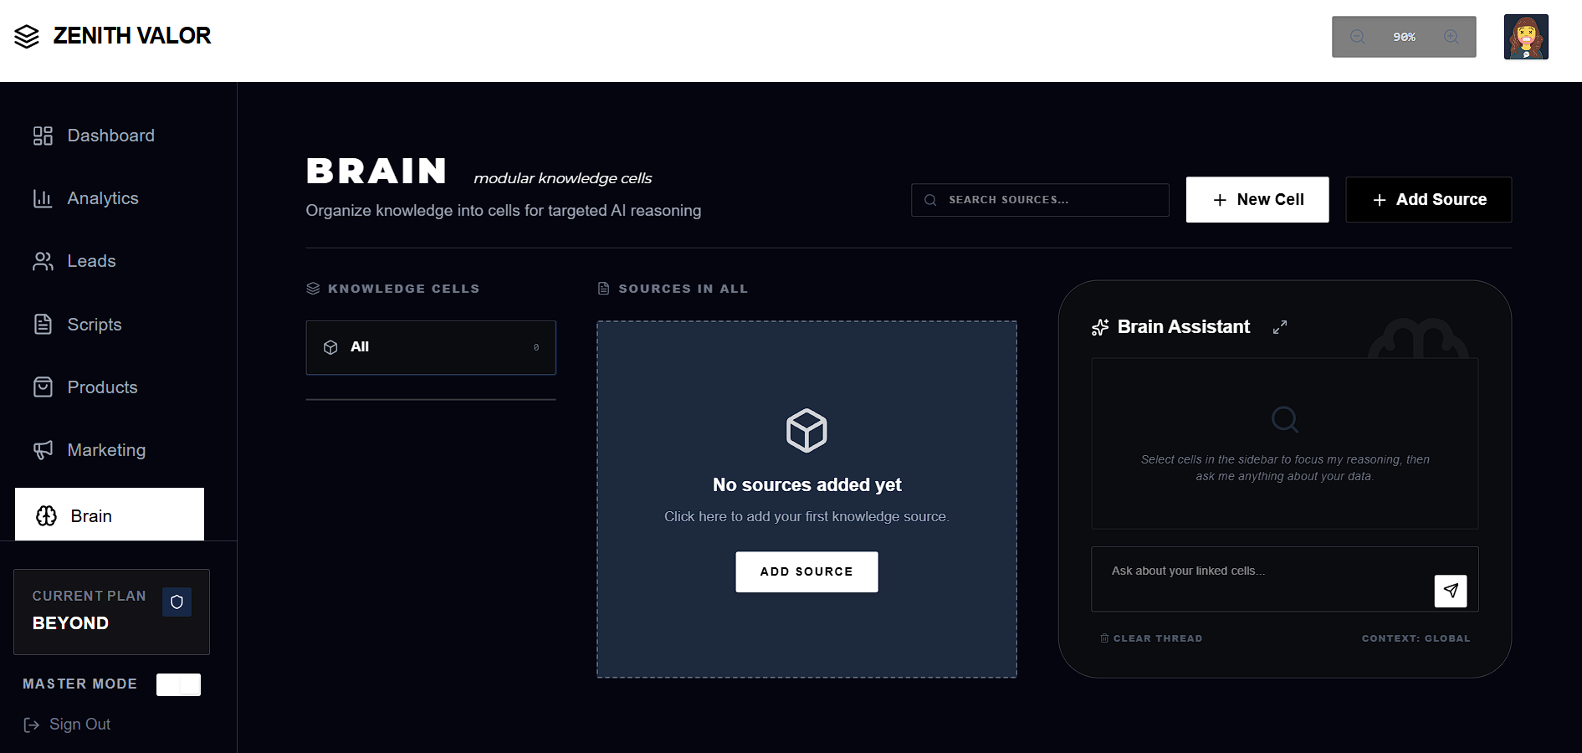Click the zoom-in magnifier icon in the top bar

pos(1451,36)
